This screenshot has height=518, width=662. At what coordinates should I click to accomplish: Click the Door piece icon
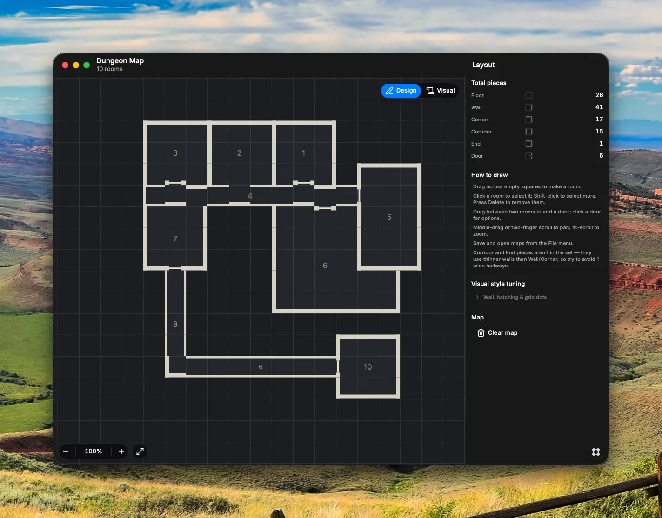tap(529, 156)
